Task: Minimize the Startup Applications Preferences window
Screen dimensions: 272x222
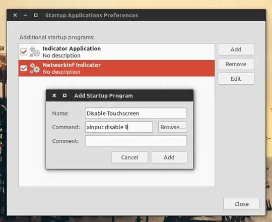Action: pyautogui.click(x=25, y=15)
